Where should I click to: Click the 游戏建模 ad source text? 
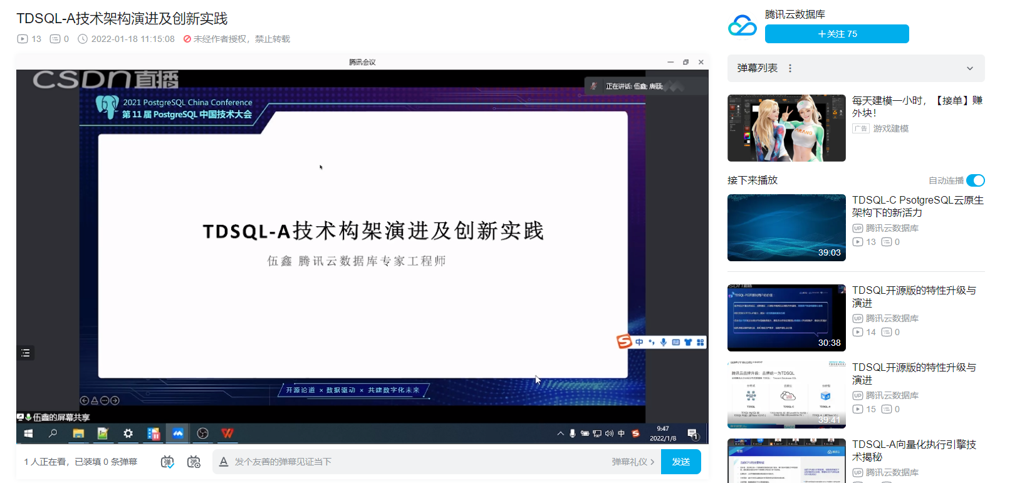tap(891, 128)
